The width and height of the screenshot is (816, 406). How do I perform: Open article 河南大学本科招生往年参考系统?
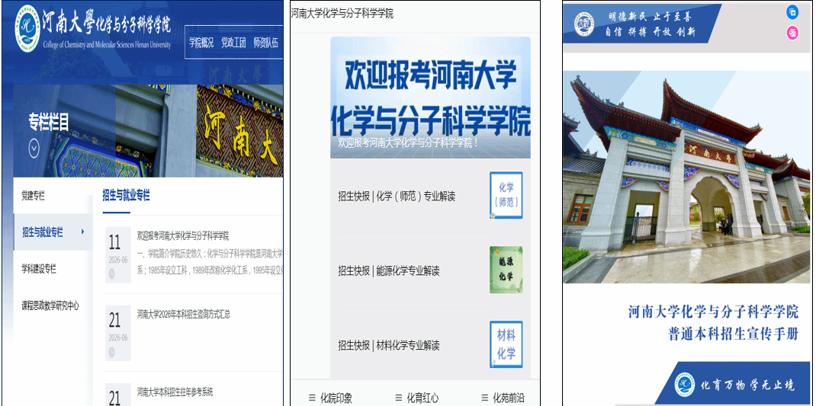[175, 392]
